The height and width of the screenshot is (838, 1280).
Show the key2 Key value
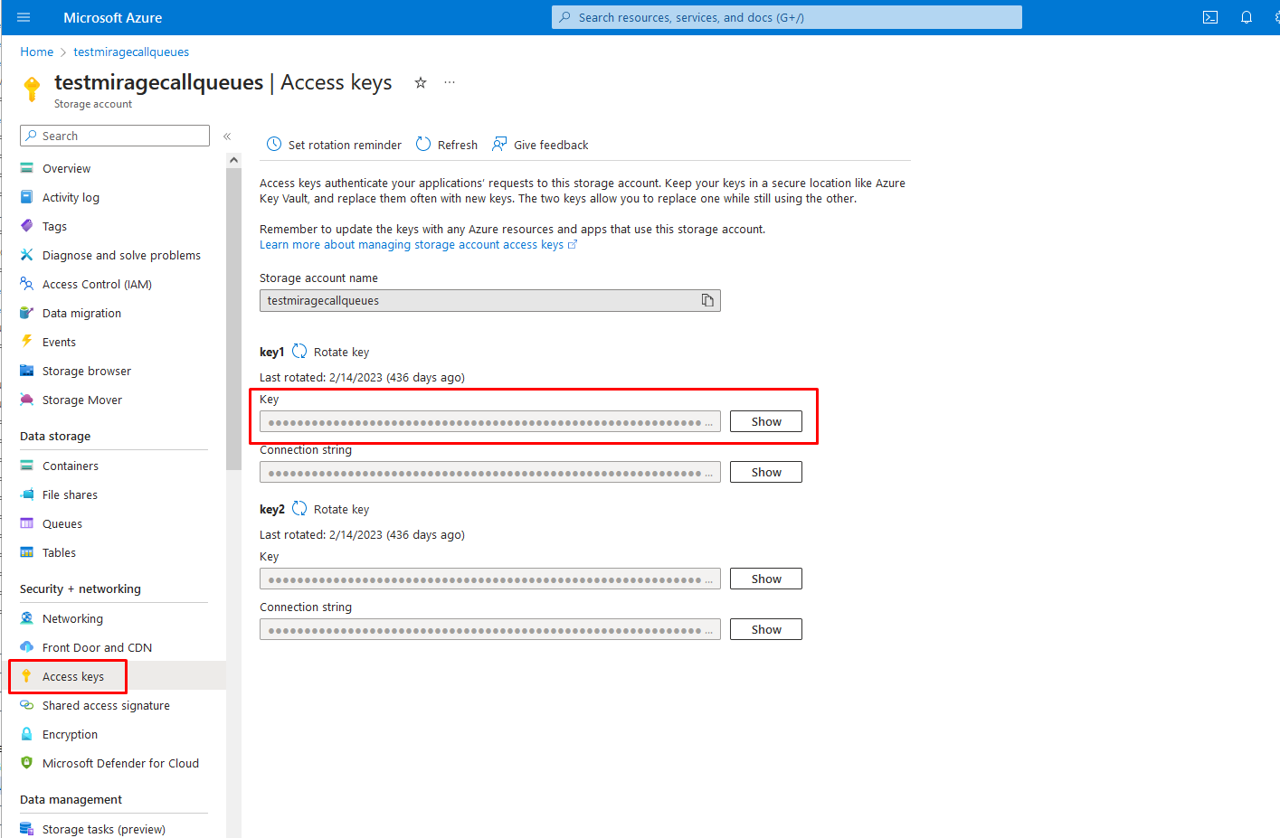(x=766, y=579)
